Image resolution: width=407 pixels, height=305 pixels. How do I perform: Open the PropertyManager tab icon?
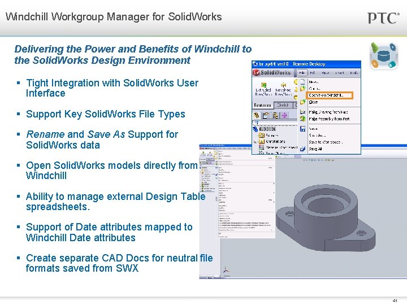pyautogui.click(x=266, y=115)
